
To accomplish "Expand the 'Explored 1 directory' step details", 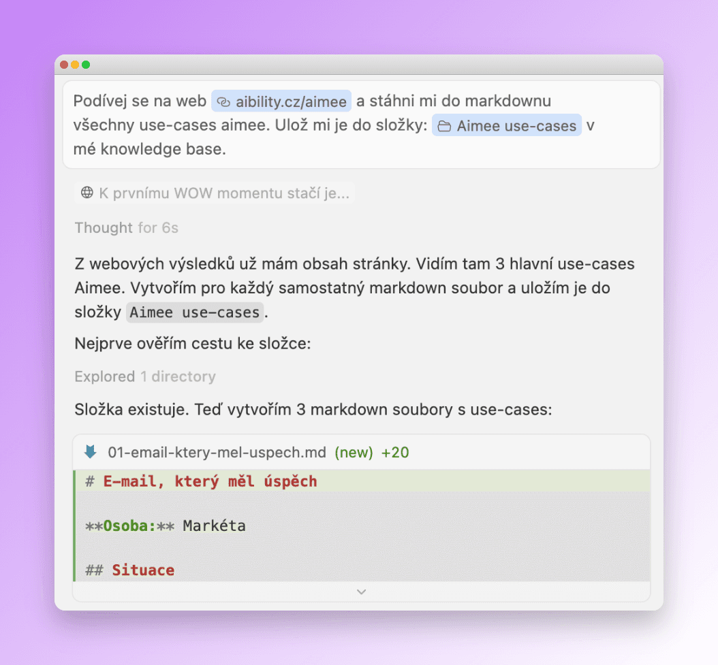I will pos(145,376).
